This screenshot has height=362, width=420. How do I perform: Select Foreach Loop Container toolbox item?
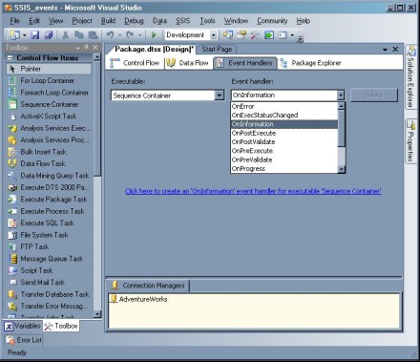point(49,93)
